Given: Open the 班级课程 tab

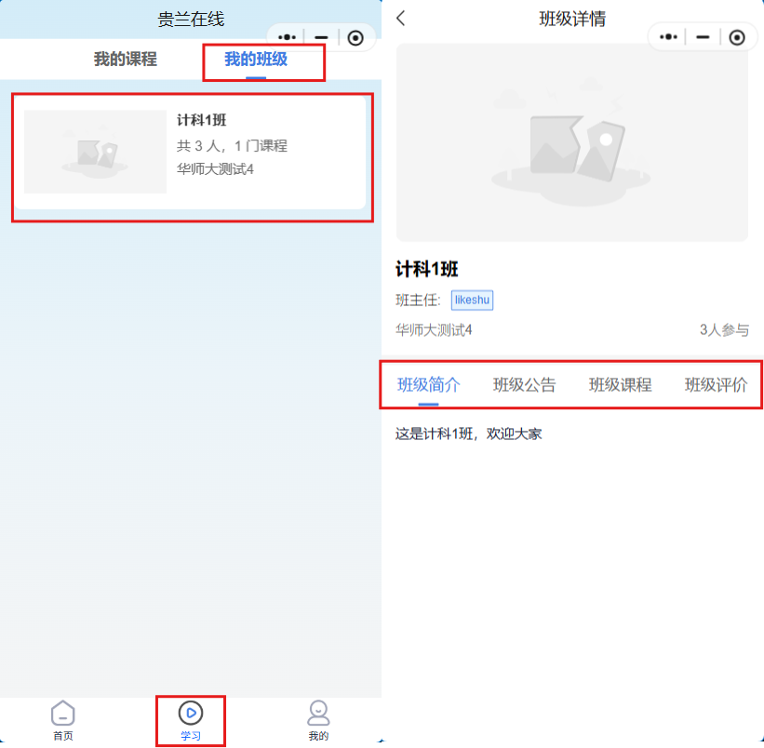Looking at the screenshot, I should [x=620, y=385].
